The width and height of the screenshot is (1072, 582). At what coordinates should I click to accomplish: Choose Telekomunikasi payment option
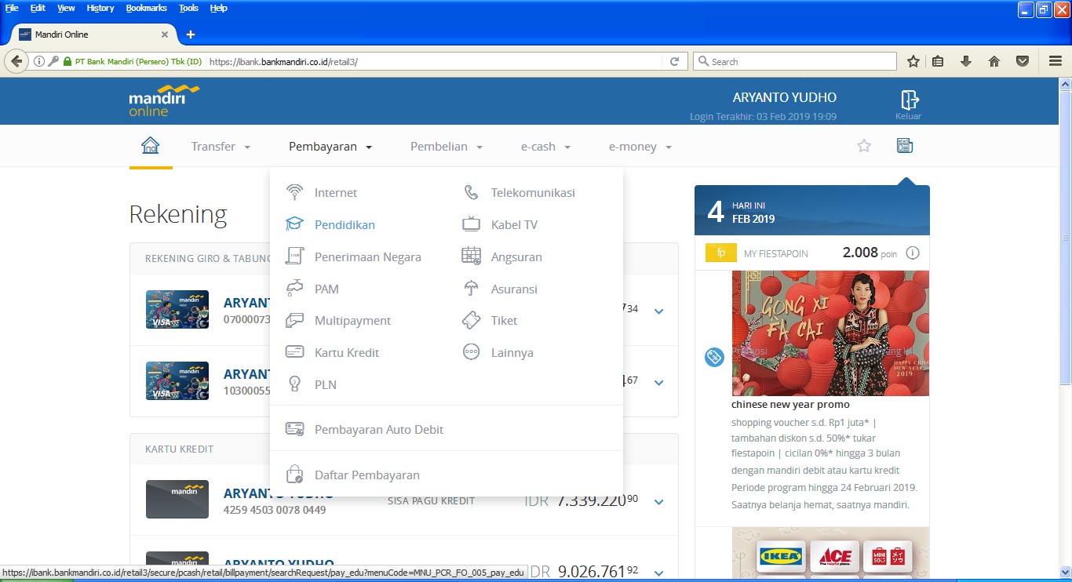tap(533, 192)
